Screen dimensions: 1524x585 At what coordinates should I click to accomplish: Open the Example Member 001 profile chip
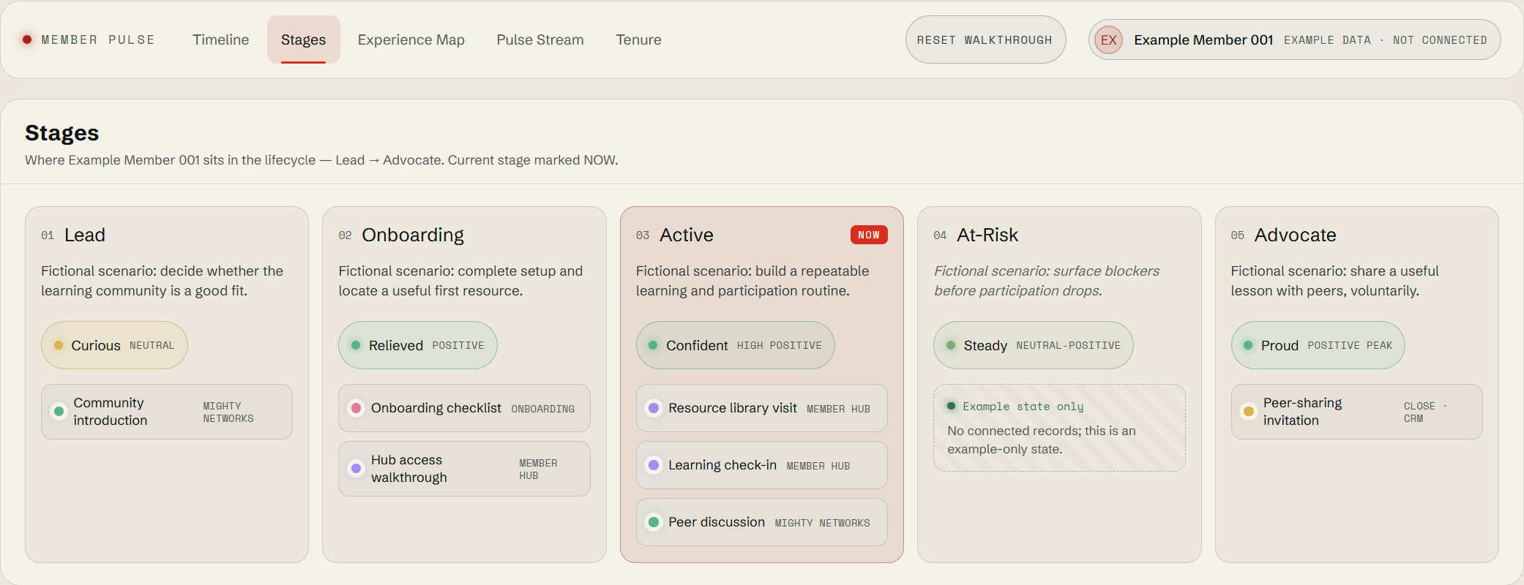(1294, 39)
